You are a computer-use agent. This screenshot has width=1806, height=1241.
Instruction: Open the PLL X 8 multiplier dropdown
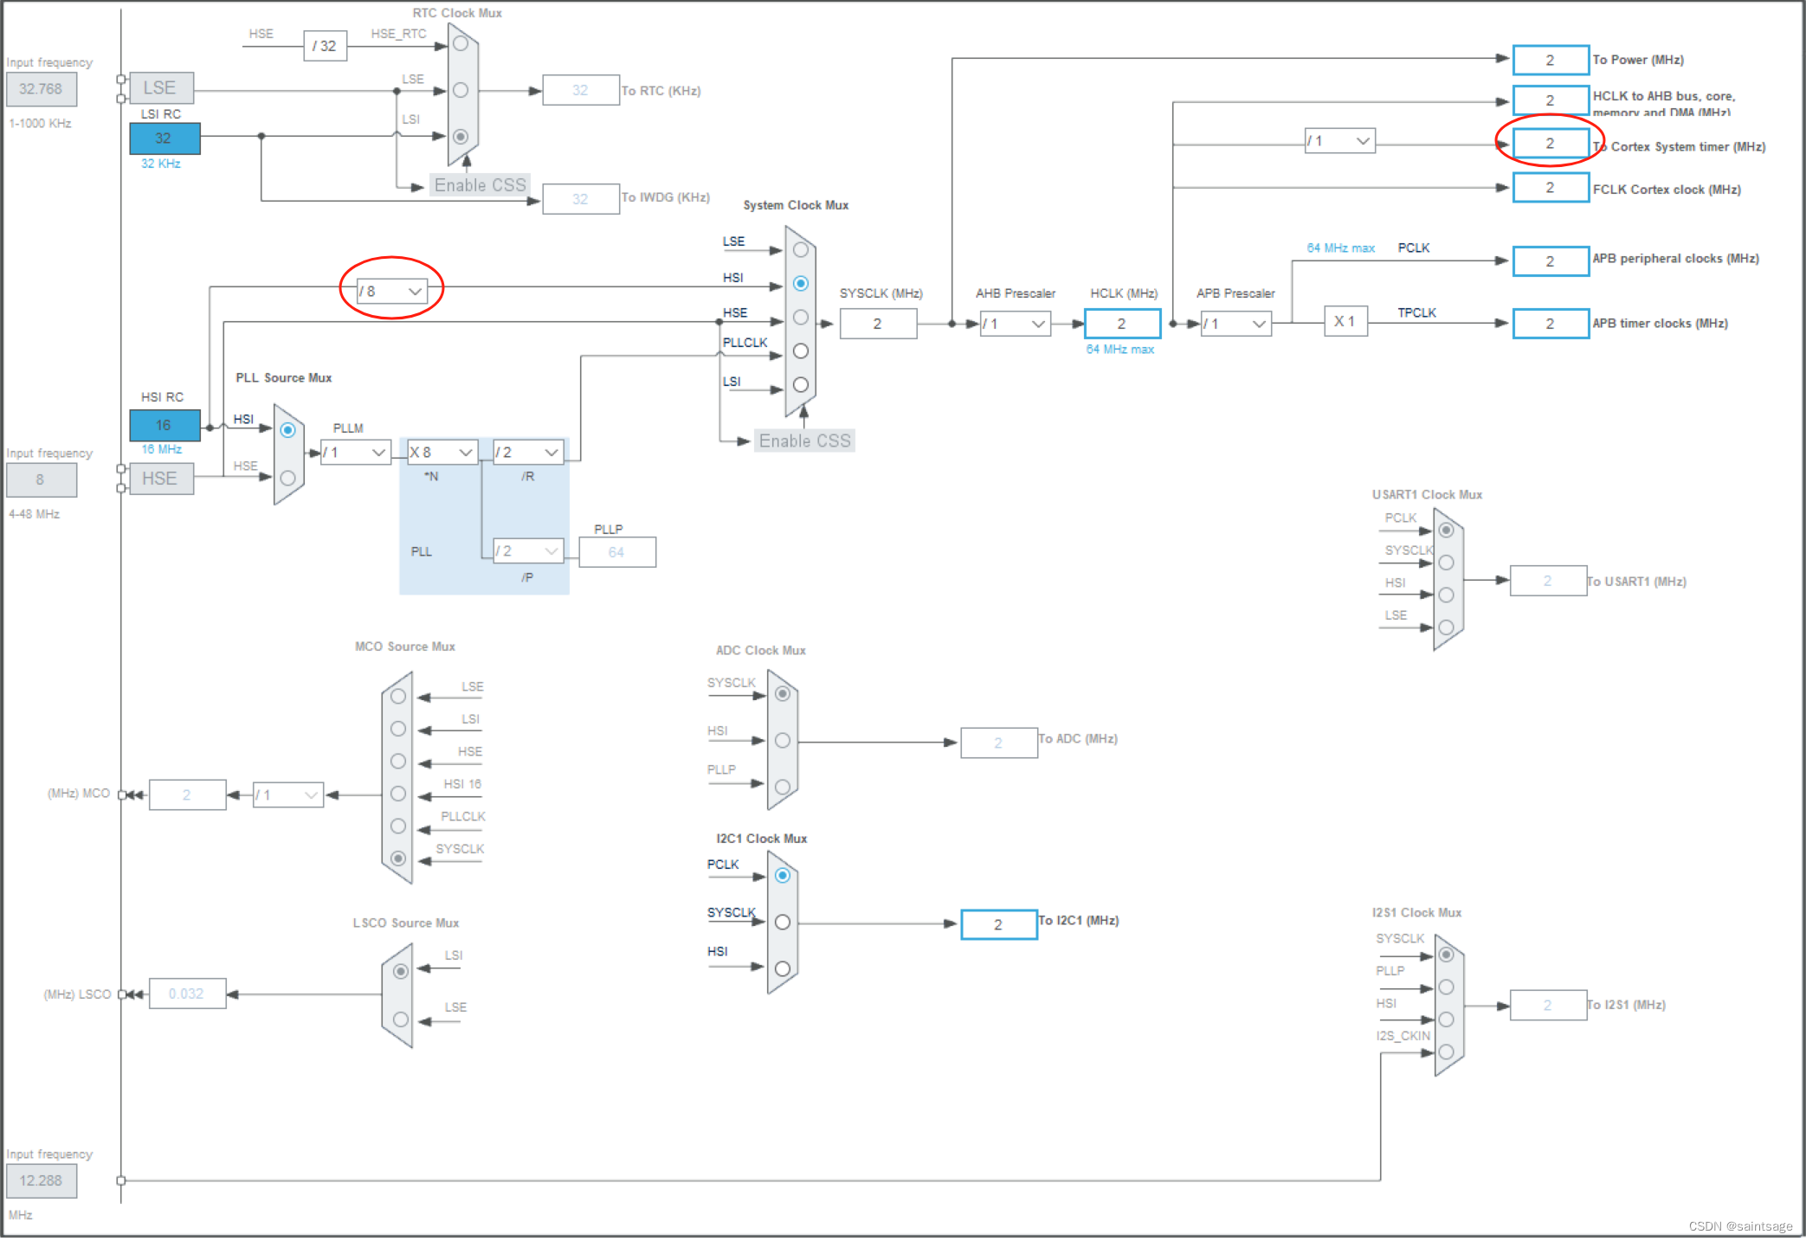click(442, 452)
